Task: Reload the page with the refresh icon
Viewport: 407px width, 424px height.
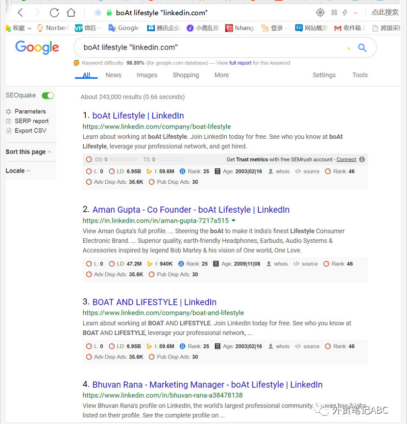Action: (54, 12)
